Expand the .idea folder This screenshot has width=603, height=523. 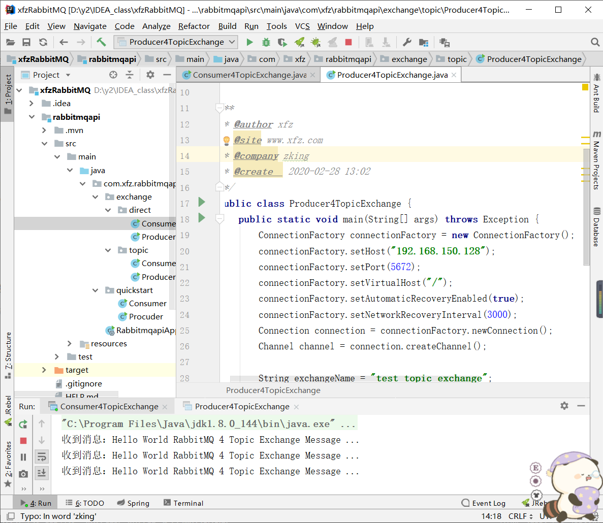pos(31,104)
